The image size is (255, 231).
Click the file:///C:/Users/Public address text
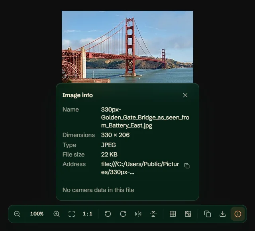[x=140, y=168]
